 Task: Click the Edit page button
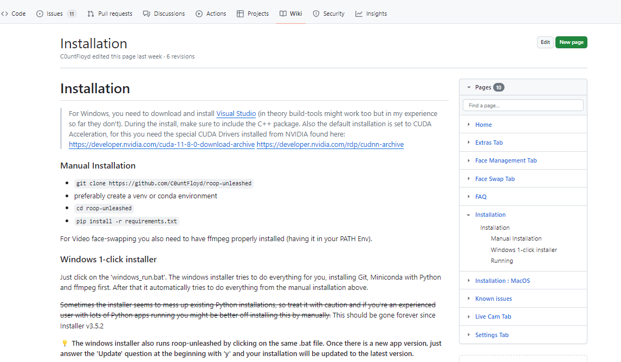(545, 42)
